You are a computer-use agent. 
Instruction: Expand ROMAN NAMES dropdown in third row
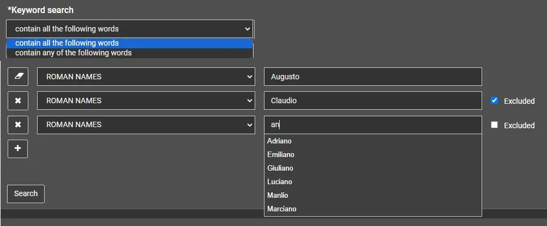tap(146, 124)
